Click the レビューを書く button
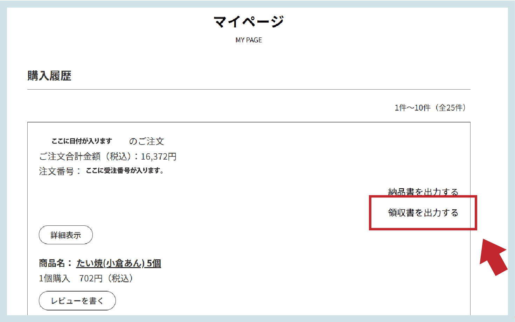 tap(77, 301)
